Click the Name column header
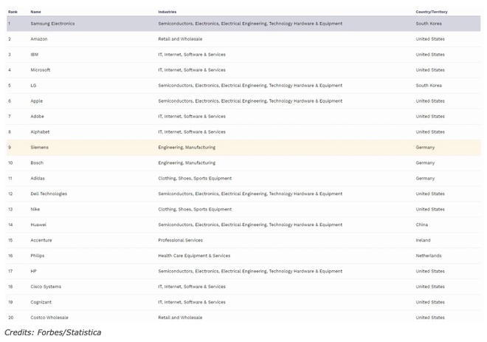 35,12
